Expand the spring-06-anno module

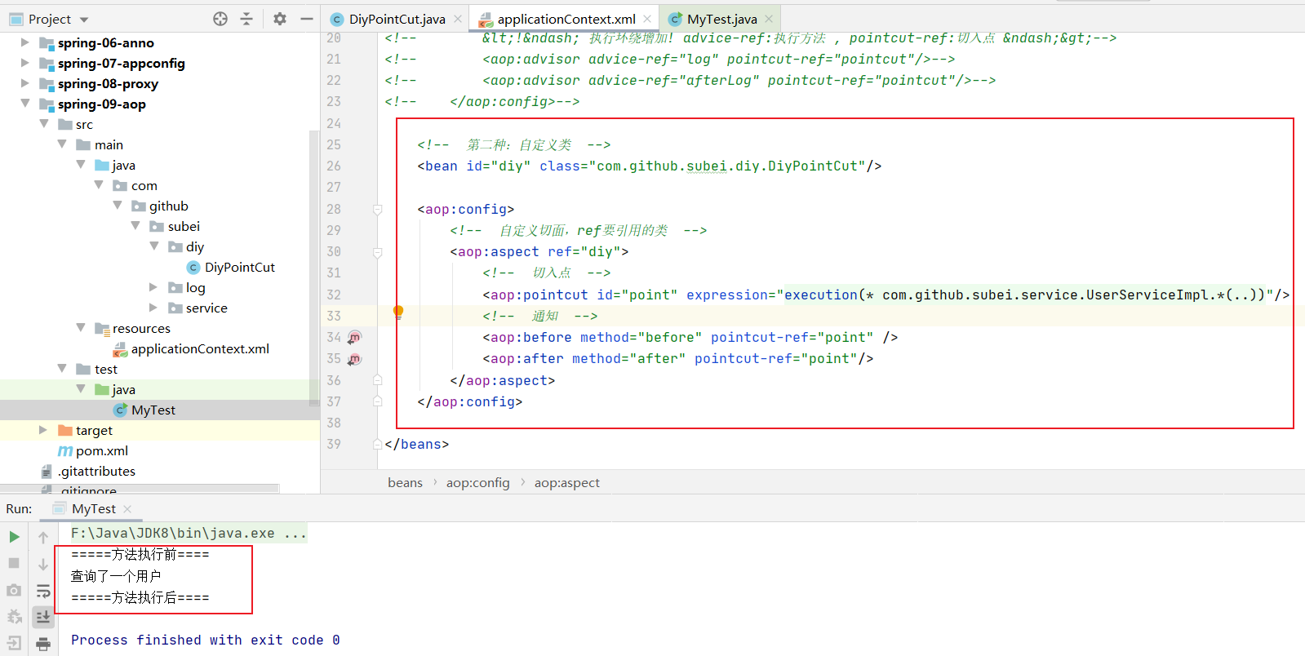[x=24, y=42]
